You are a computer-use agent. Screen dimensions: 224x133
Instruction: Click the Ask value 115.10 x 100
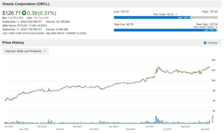pos(41,18)
